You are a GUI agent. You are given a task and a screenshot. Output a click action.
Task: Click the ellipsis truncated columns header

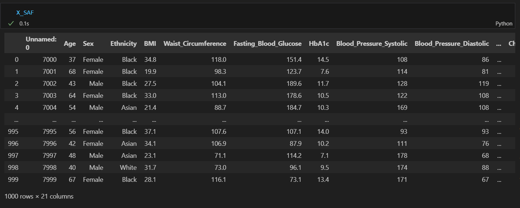(499, 44)
